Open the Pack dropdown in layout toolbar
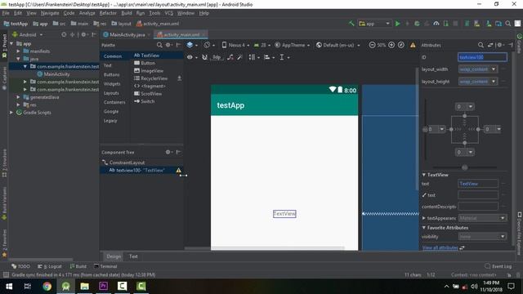Image resolution: width=523 pixels, height=294 pixels. [254, 57]
